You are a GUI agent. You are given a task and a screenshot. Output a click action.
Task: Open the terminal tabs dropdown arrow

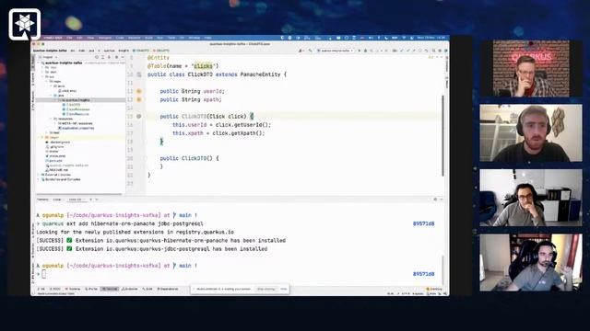click(x=97, y=200)
